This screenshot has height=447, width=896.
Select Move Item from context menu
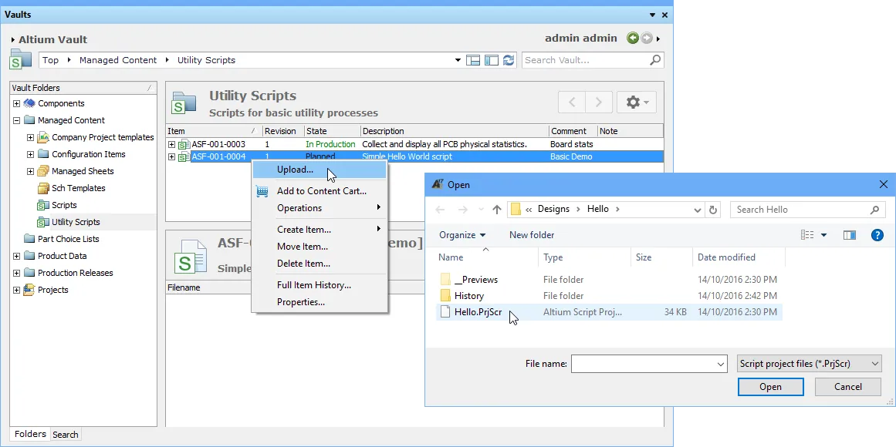pos(303,247)
